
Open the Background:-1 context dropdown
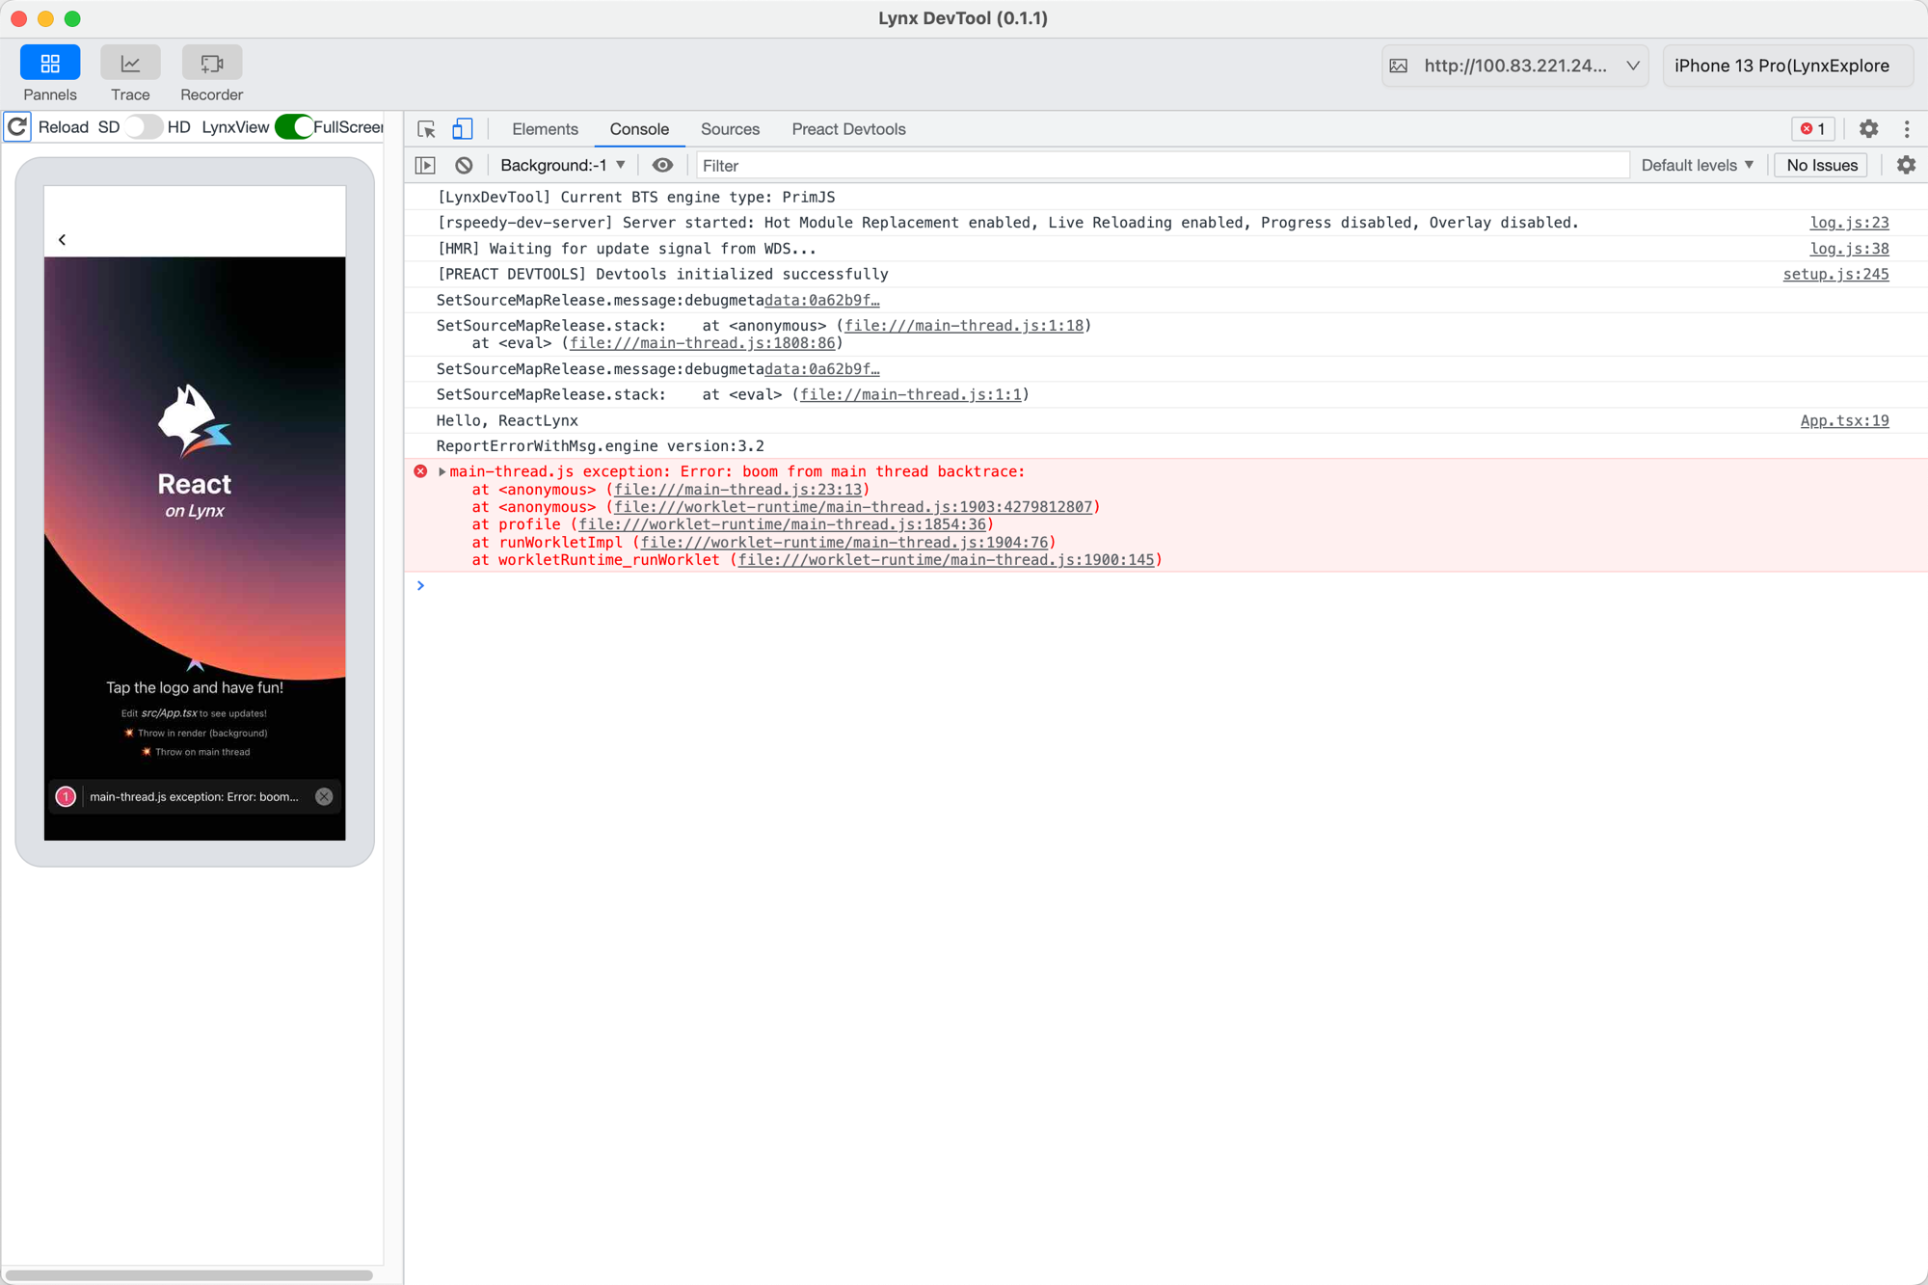pyautogui.click(x=563, y=166)
